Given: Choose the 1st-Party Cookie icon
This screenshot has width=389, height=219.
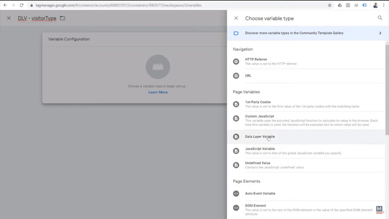Looking at the screenshot, I should click(x=236, y=104).
